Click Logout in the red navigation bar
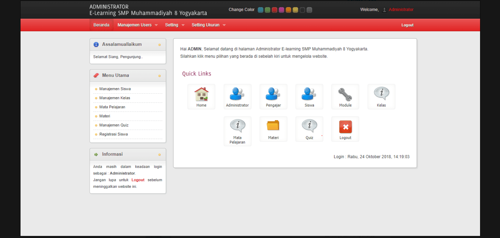The image size is (500, 238). click(x=407, y=25)
